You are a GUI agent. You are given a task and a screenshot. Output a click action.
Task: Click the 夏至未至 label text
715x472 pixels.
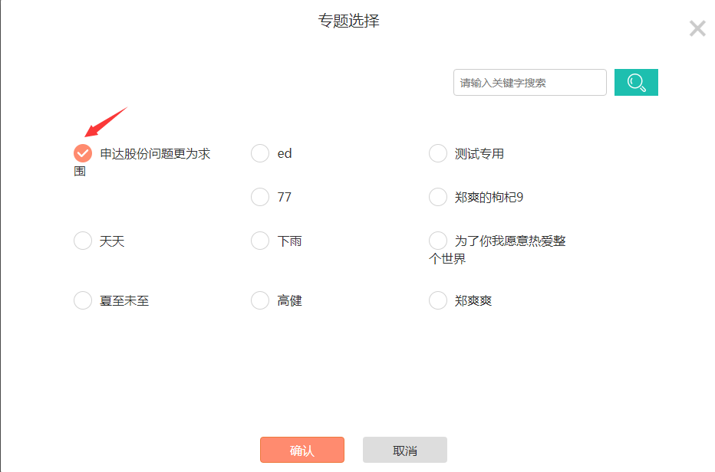(124, 300)
